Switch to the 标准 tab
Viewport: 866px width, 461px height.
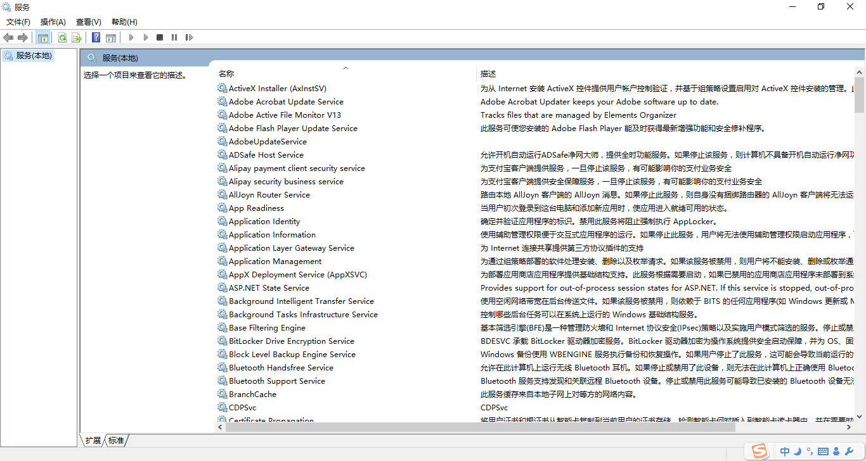tap(115, 440)
